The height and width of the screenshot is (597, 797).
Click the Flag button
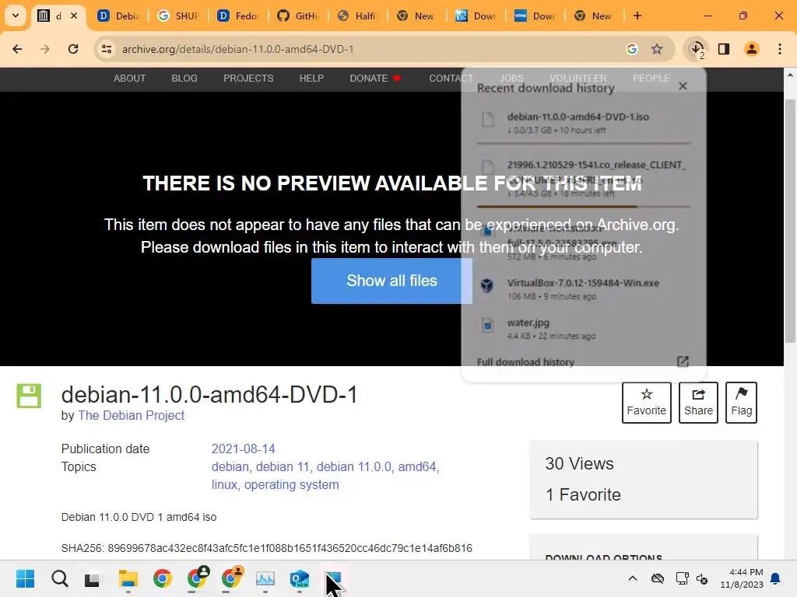pyautogui.click(x=741, y=403)
